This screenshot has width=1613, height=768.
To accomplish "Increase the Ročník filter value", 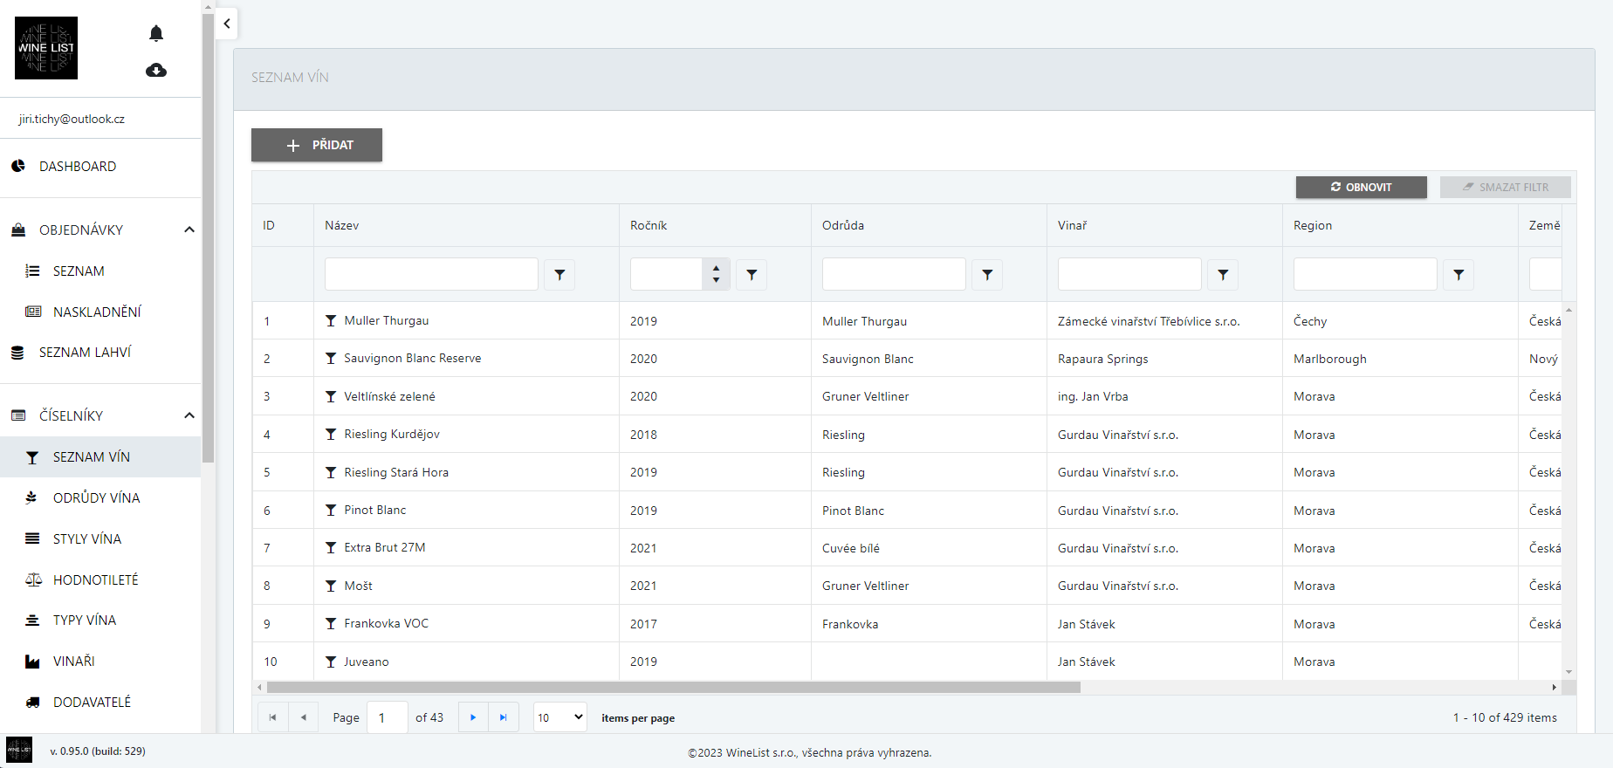I will point(716,268).
